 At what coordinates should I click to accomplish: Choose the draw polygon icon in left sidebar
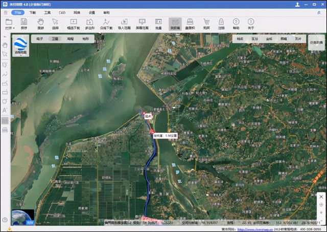(x=5, y=65)
